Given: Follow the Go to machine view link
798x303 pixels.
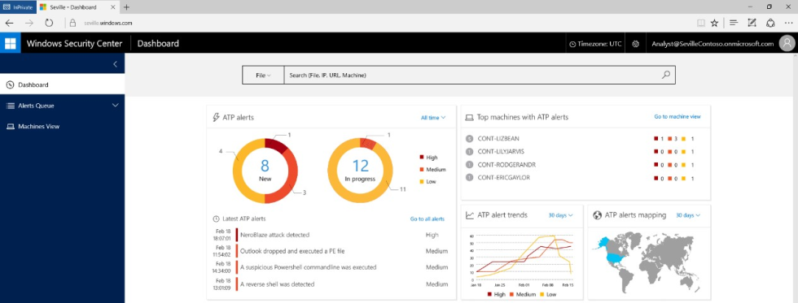Looking at the screenshot, I should 677,117.
